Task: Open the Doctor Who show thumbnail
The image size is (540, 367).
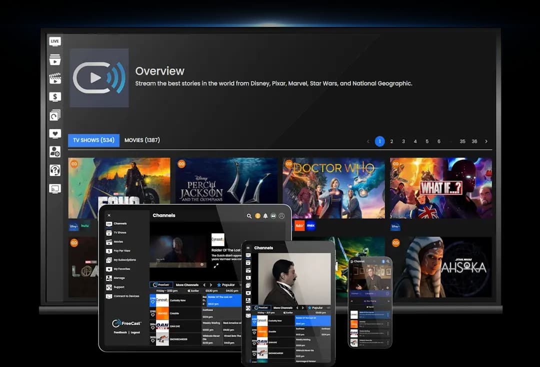Action: pos(333,188)
